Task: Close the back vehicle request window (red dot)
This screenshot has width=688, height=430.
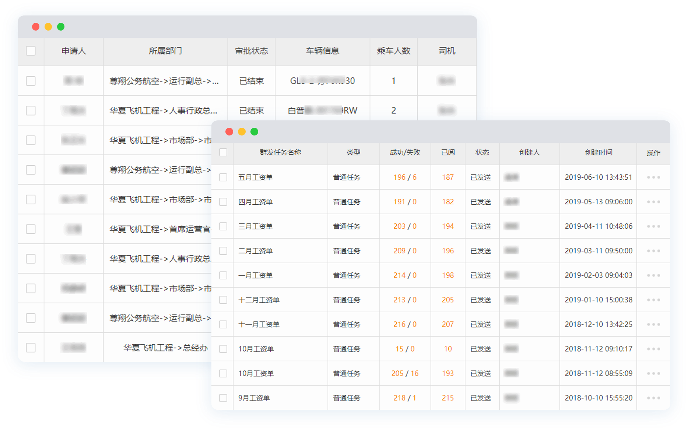Action: click(x=36, y=27)
